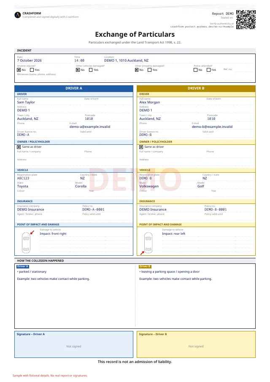Click vehicle model 'Golf'
270x382 pixels.
coord(201,186)
